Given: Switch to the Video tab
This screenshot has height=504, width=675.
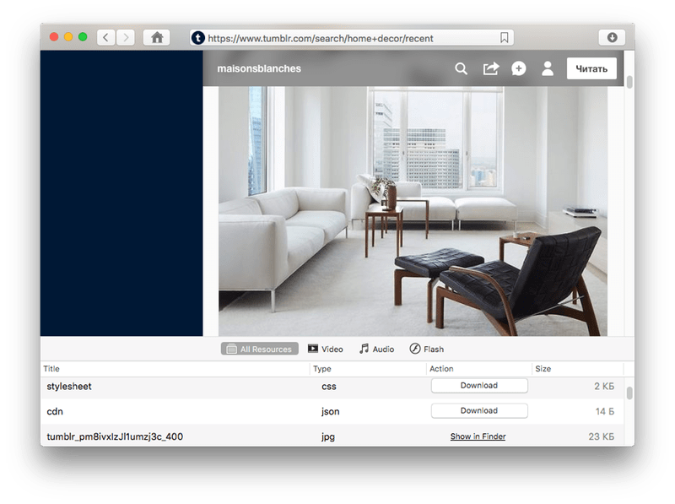Looking at the screenshot, I should point(325,349).
